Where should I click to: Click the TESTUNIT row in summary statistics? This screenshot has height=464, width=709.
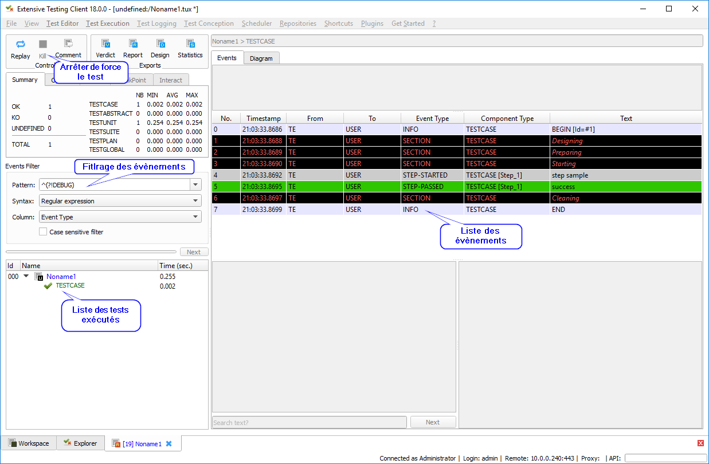pyautogui.click(x=146, y=123)
